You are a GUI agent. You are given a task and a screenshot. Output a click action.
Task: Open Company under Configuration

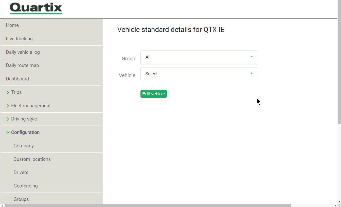point(52,146)
